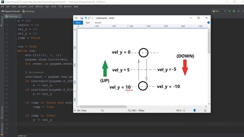
Task: Click the 'while run' breadcrumb at the editor bottom
Action: [22, 136]
